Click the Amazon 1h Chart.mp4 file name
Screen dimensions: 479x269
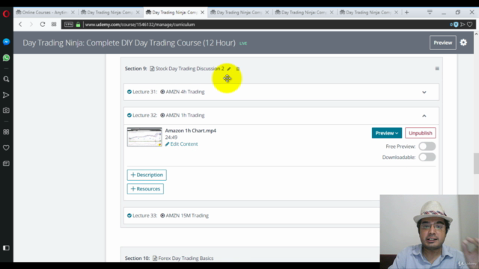pos(191,131)
